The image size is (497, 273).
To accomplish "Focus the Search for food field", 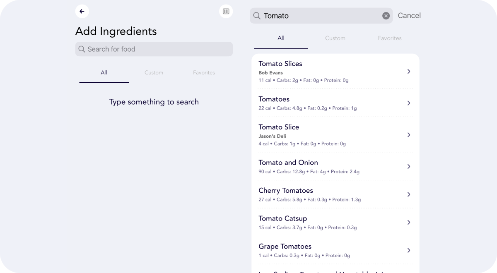I will click(154, 49).
